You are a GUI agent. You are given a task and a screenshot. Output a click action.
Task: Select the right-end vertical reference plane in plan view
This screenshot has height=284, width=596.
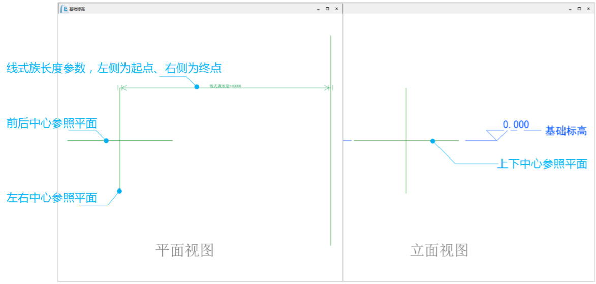(x=331, y=141)
